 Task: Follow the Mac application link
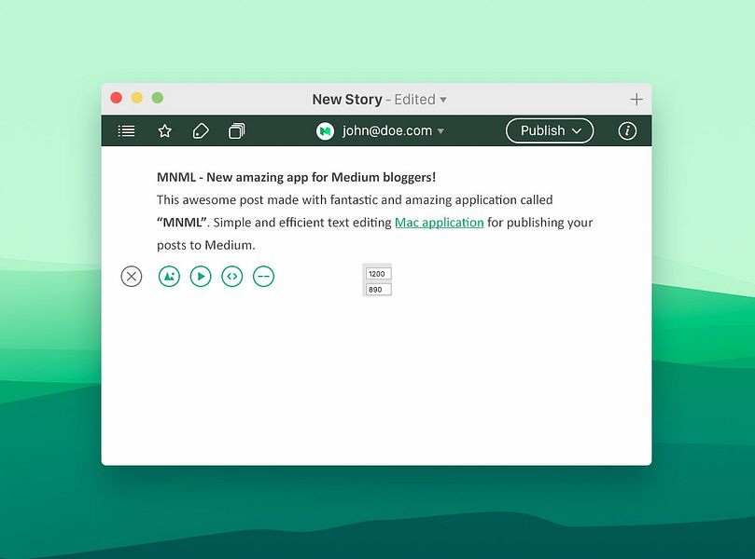click(x=440, y=223)
